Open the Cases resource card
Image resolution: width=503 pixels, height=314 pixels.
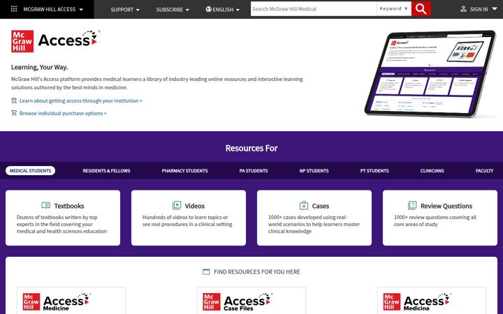pyautogui.click(x=314, y=218)
